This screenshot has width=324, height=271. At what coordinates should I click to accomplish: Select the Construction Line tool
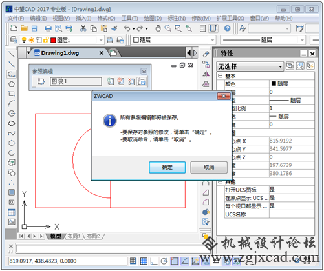click(12, 64)
